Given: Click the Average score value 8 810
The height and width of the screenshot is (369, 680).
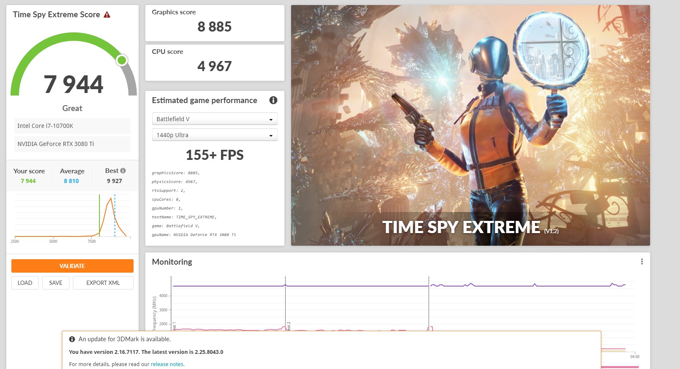Looking at the screenshot, I should pyautogui.click(x=71, y=181).
